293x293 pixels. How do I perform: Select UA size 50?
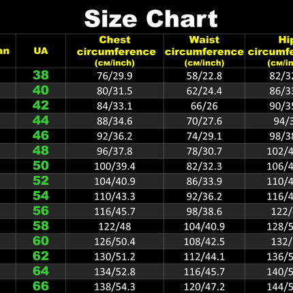[41, 166]
